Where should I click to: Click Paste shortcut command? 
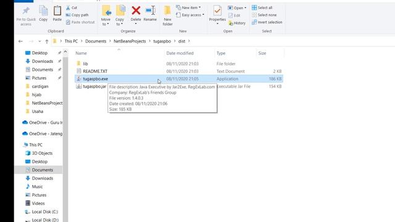(x=80, y=22)
